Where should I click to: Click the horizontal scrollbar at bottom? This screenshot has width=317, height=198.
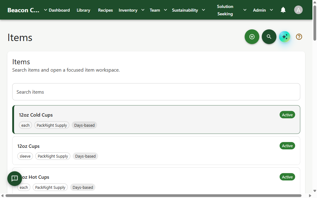(x=153, y=196)
